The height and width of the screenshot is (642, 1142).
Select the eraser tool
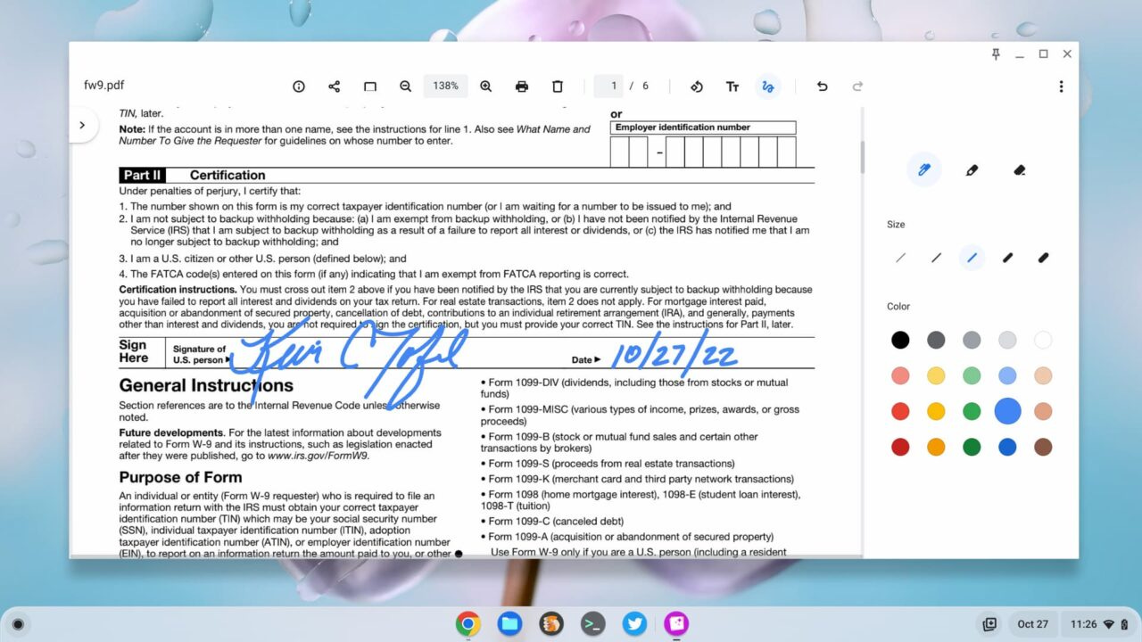[1020, 169]
